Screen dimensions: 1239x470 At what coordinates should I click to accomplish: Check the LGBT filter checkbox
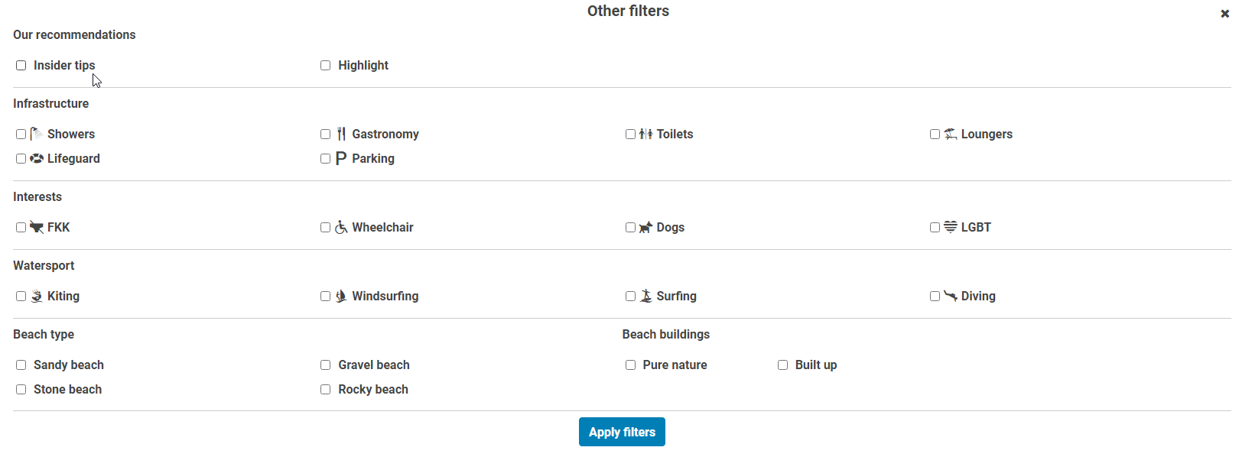(x=935, y=228)
